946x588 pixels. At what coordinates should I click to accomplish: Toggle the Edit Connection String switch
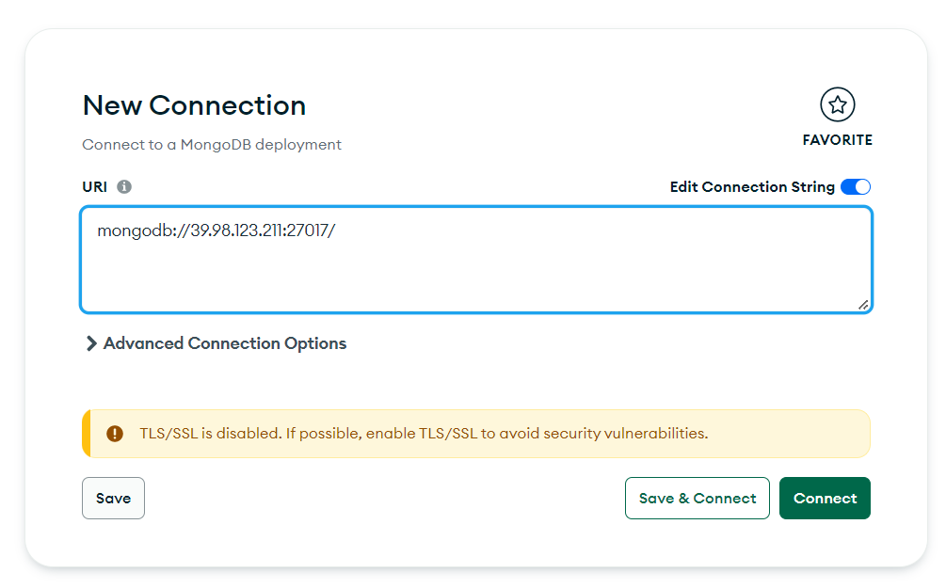pyautogui.click(x=856, y=187)
